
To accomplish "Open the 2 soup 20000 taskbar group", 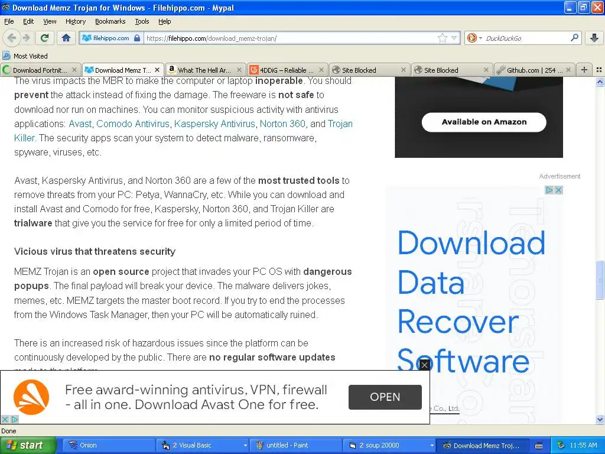I will click(x=389, y=446).
